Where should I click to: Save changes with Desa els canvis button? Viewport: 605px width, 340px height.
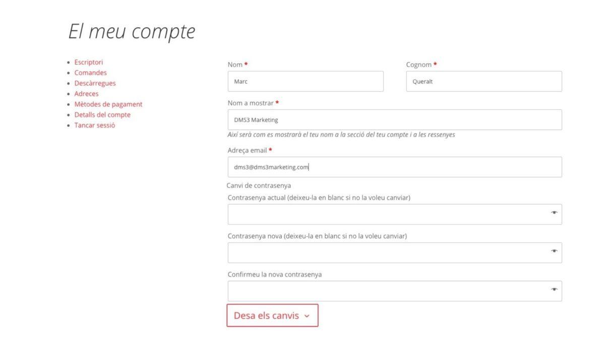tap(272, 315)
